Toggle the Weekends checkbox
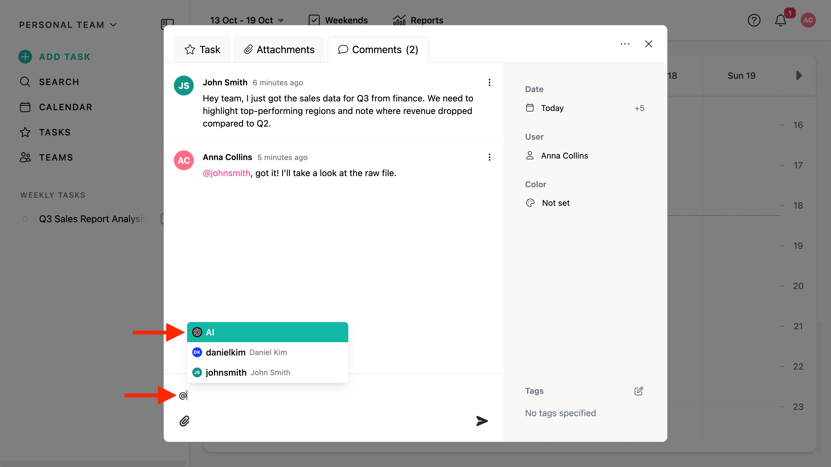The height and width of the screenshot is (467, 831). [314, 20]
